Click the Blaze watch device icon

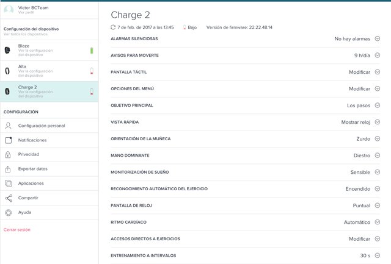click(7, 50)
